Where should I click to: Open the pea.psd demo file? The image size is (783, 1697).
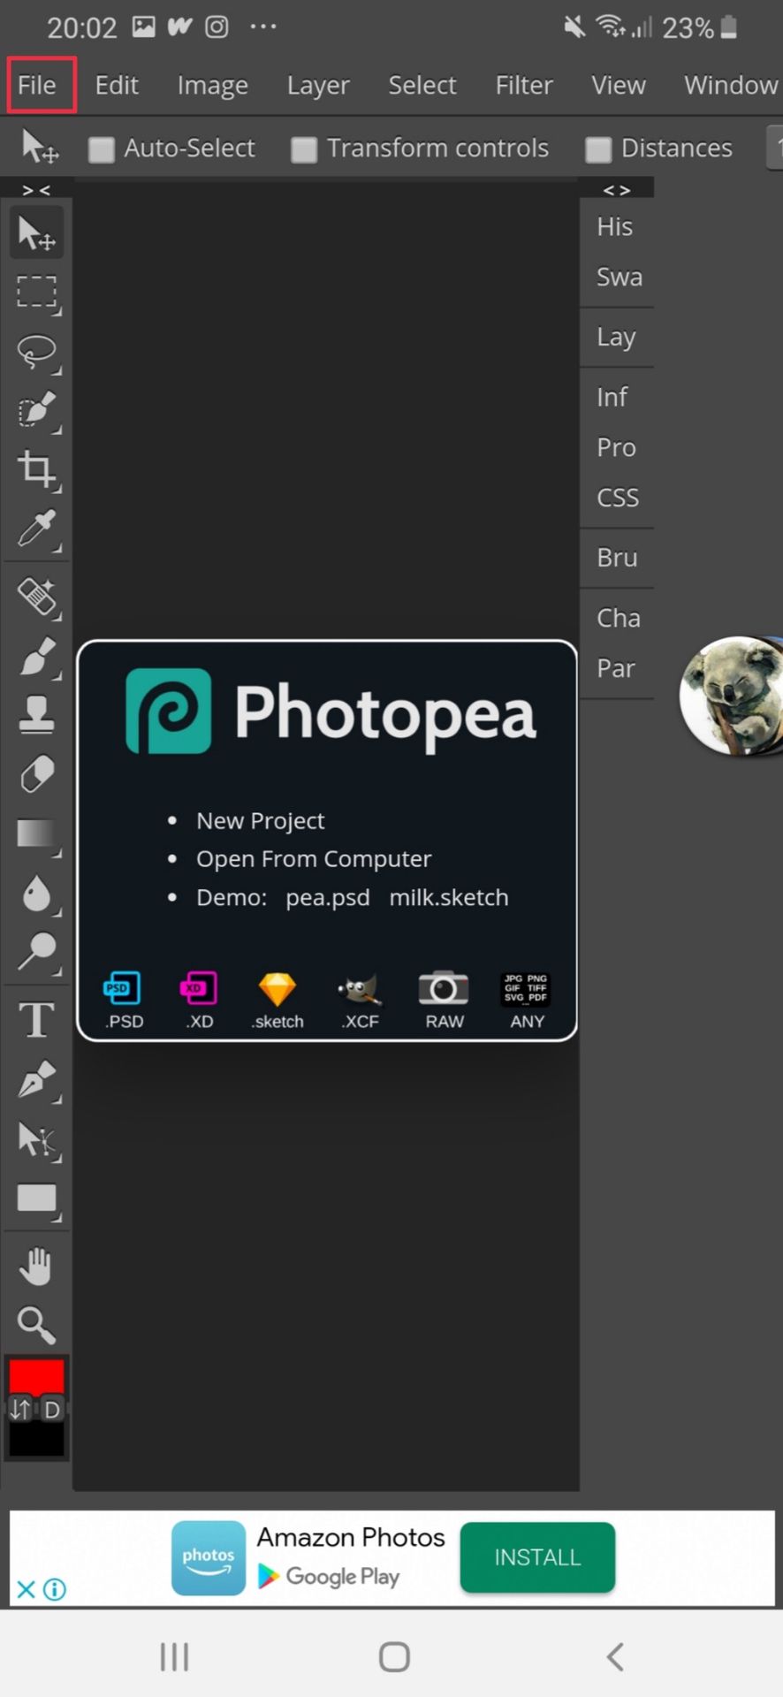click(x=328, y=898)
